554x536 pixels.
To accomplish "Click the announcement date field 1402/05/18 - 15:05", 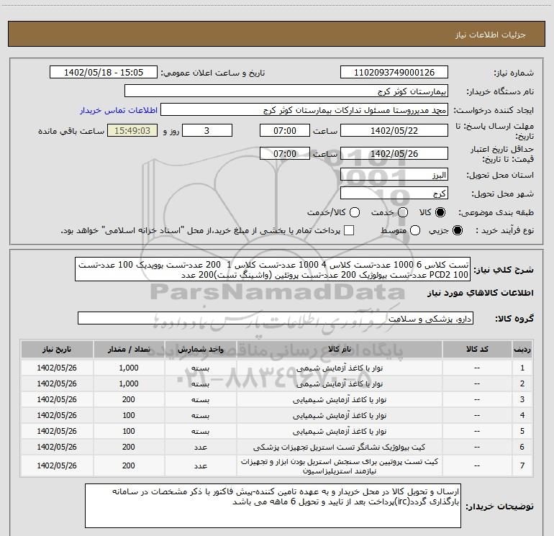I will click(x=104, y=73).
